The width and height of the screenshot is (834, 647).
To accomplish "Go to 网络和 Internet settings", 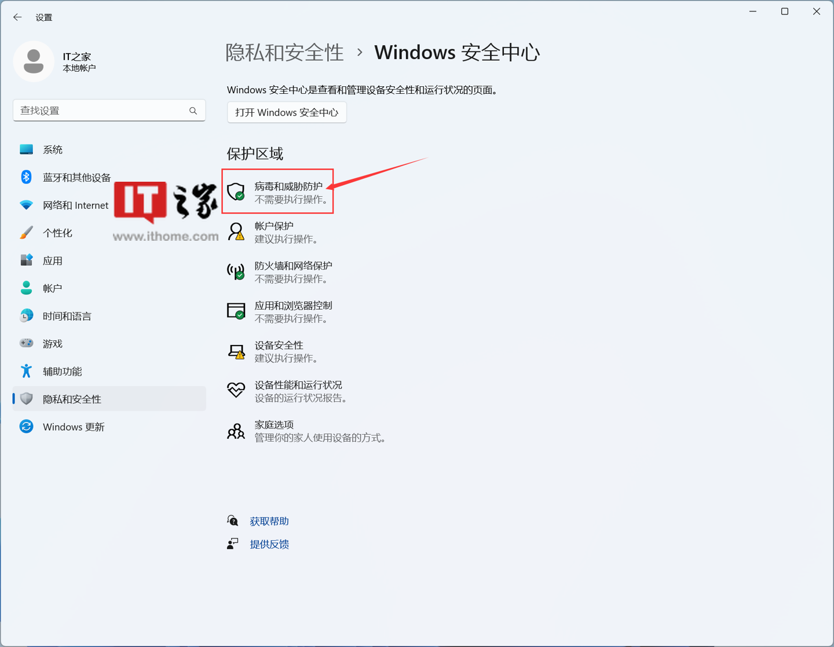I will [x=109, y=205].
